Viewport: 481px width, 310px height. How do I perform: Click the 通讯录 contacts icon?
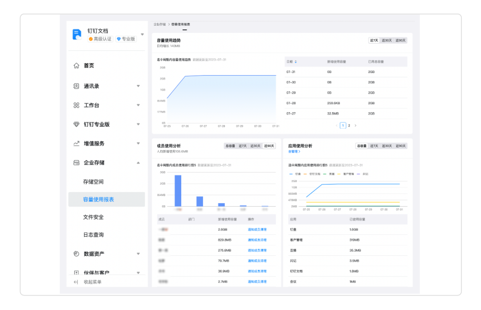(x=76, y=86)
